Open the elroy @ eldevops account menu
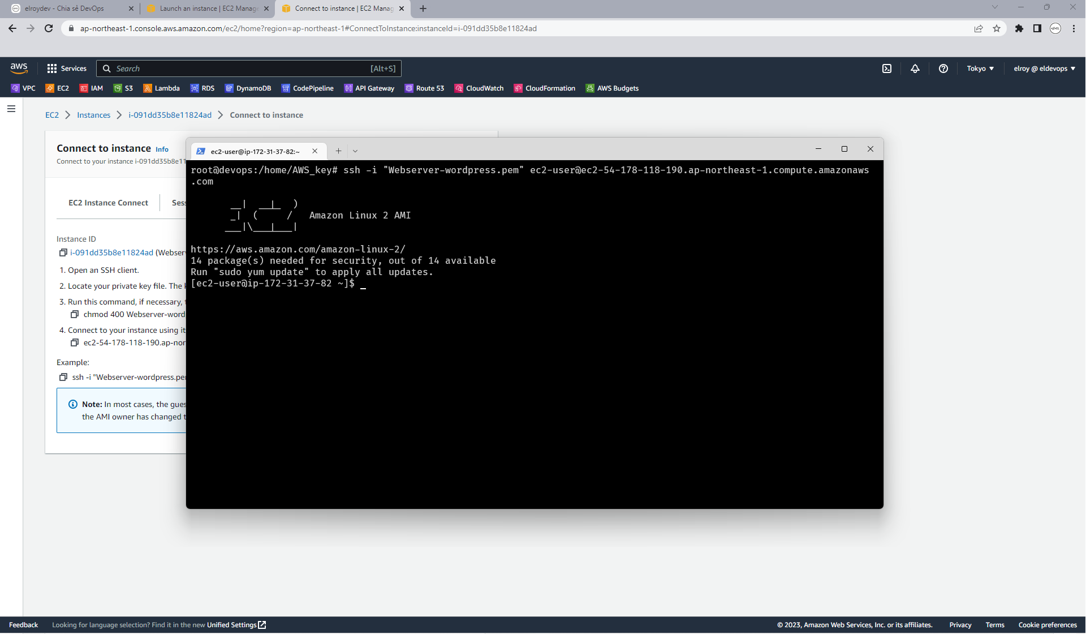The width and height of the screenshot is (1086, 634). pyautogui.click(x=1044, y=68)
